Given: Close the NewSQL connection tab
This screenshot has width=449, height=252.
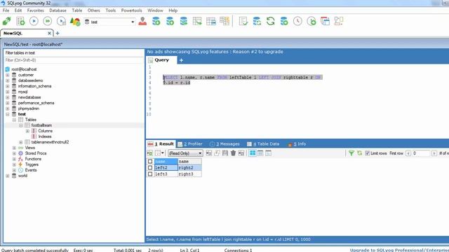Looking at the screenshot, I should click(49, 33).
